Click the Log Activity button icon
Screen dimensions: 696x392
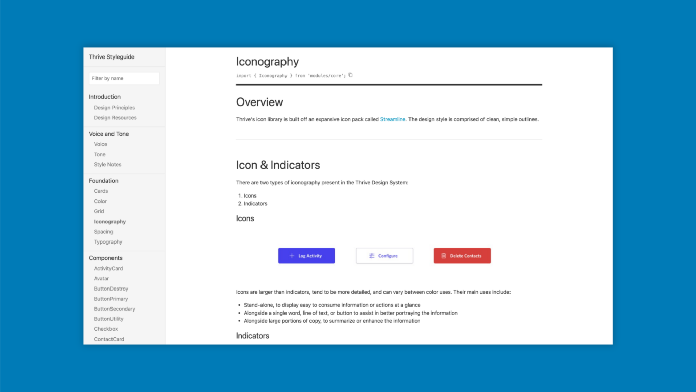292,256
